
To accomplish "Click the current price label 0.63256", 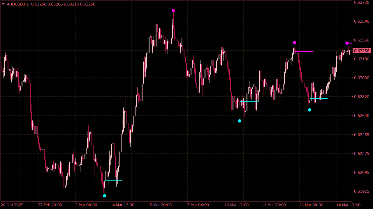I will 361,51.
